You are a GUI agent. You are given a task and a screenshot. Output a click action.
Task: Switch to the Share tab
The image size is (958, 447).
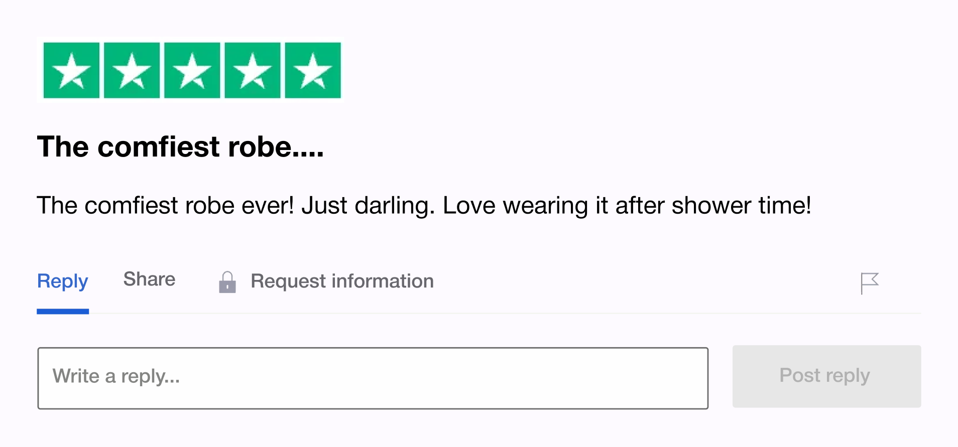click(149, 279)
